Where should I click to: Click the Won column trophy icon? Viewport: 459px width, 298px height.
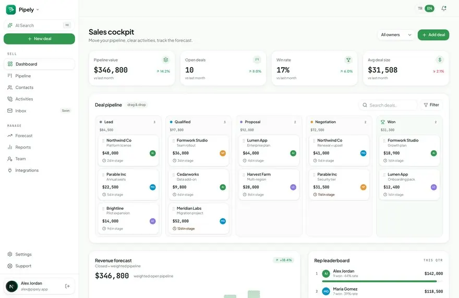click(383, 122)
